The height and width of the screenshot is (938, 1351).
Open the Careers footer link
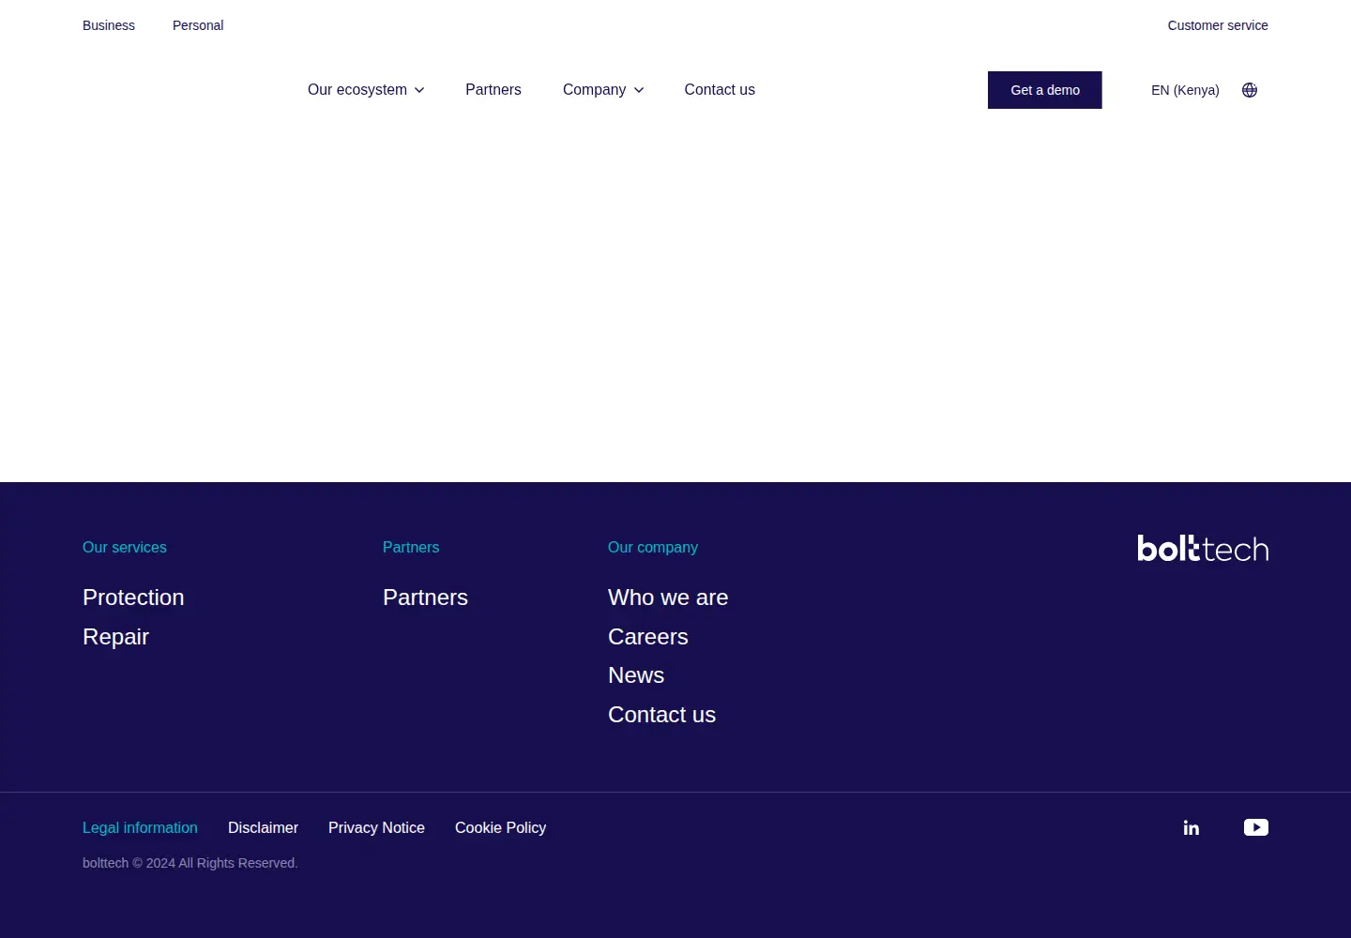(x=648, y=637)
